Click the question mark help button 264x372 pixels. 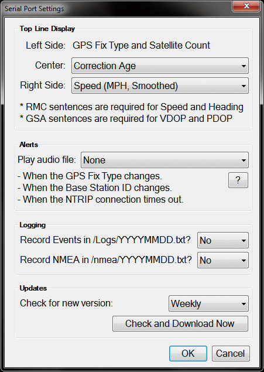(238, 180)
